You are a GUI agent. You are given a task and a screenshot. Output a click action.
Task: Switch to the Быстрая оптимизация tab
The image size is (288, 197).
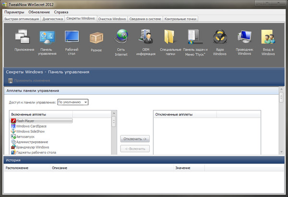[22, 19]
